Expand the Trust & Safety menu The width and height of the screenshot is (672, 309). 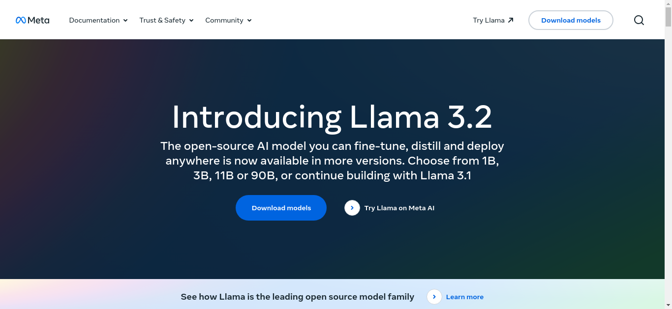(166, 20)
